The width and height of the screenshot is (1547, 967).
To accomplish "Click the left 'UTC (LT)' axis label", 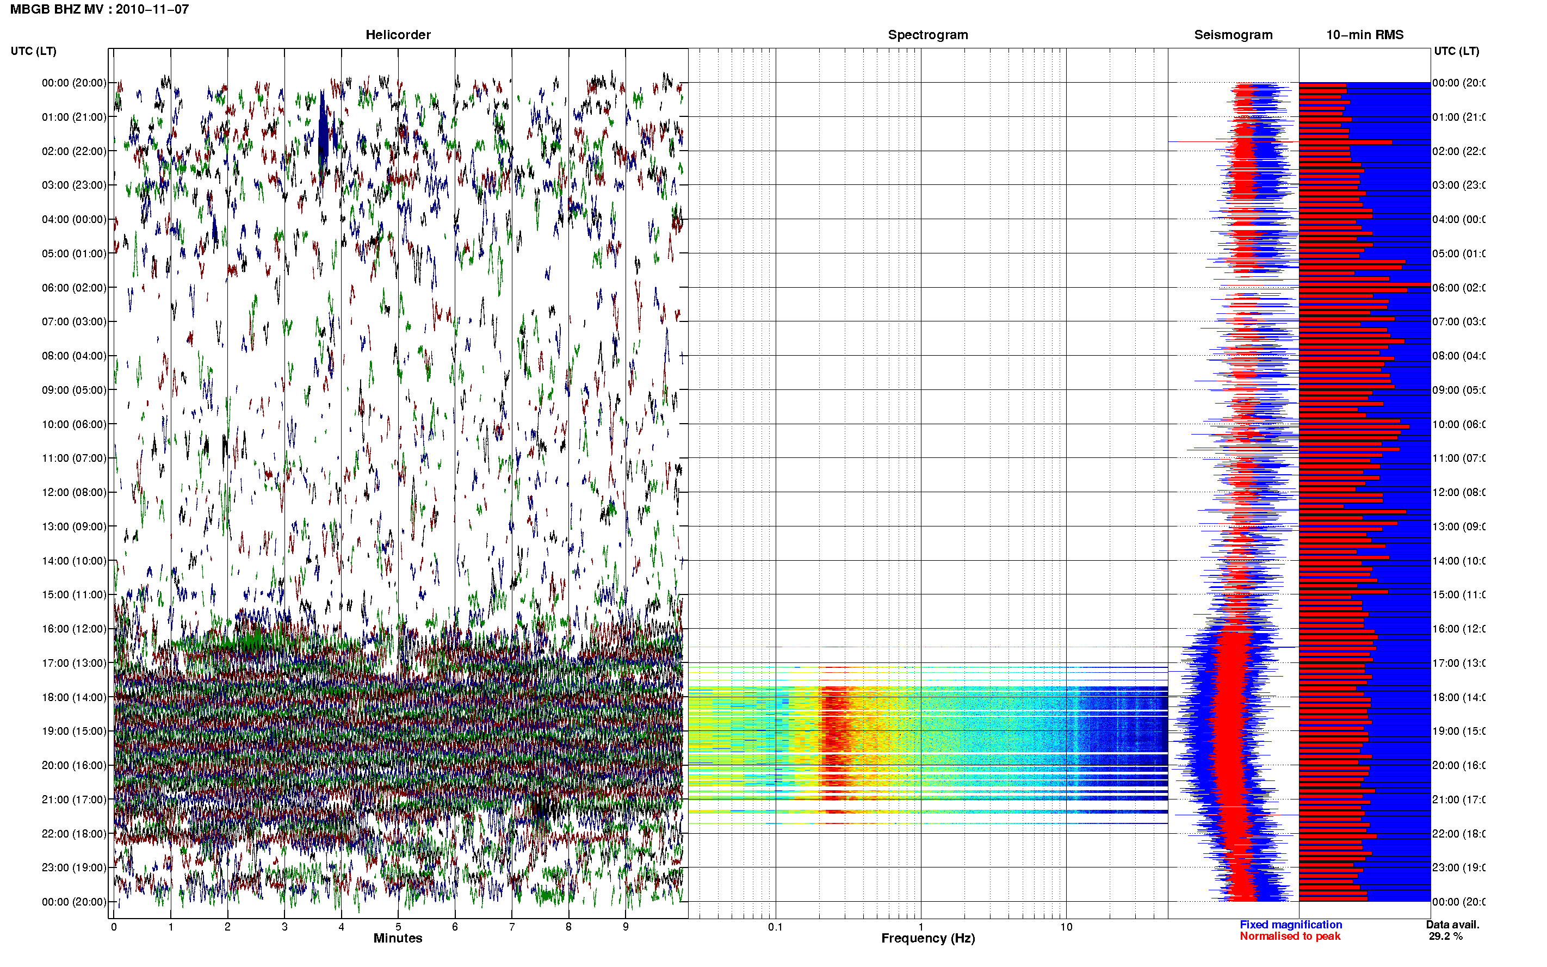I will coord(33,51).
